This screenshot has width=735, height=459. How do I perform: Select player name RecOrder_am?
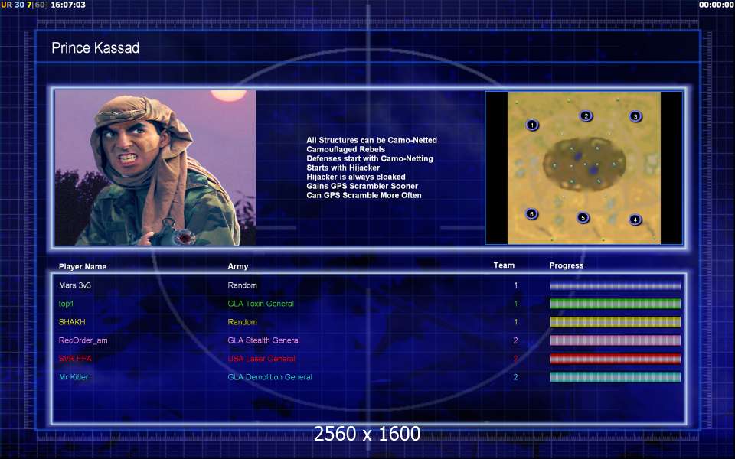click(x=83, y=340)
